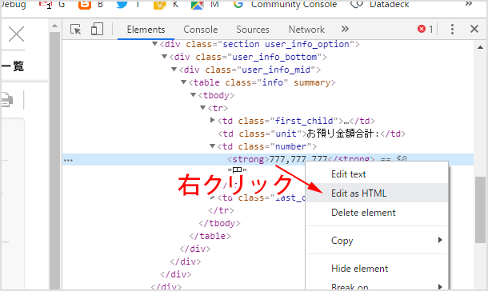This screenshot has width=488, height=291.
Task: Open the Gmail bookmark icon
Action: [x=46, y=4]
